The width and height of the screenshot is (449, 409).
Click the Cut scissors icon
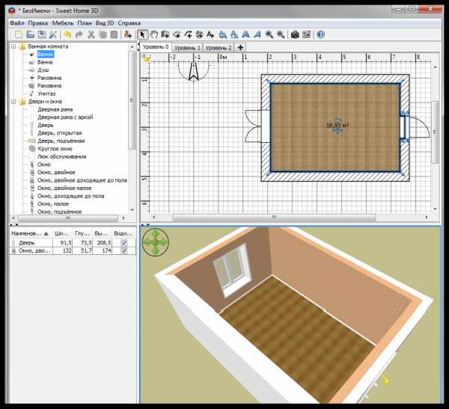pyautogui.click(x=91, y=34)
